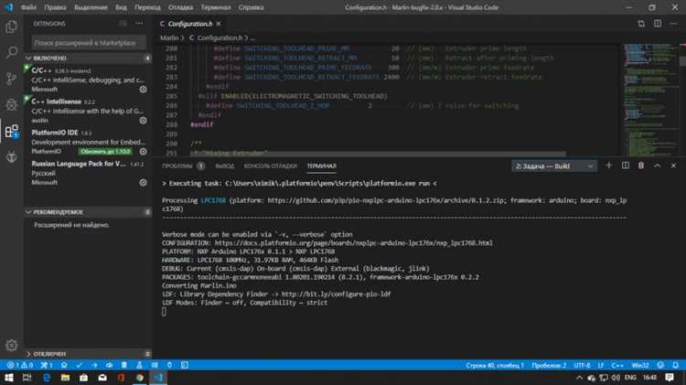Viewport: 686px width, 385px height.
Task: Collapse the РЕКОМЕНДУЕМОЕ section
Action: 88,212
